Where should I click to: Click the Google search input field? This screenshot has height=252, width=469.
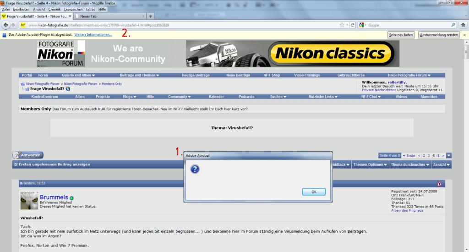pos(408,25)
